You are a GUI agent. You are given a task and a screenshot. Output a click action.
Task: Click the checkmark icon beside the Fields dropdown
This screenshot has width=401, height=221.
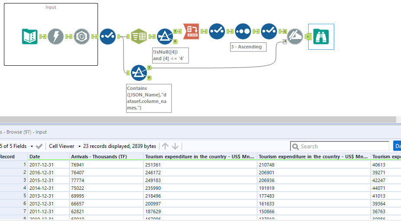click(x=39, y=146)
